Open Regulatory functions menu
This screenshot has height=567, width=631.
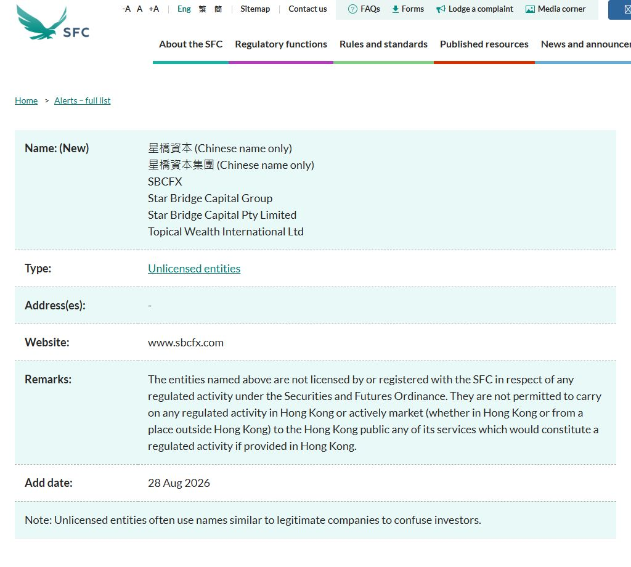coord(281,44)
